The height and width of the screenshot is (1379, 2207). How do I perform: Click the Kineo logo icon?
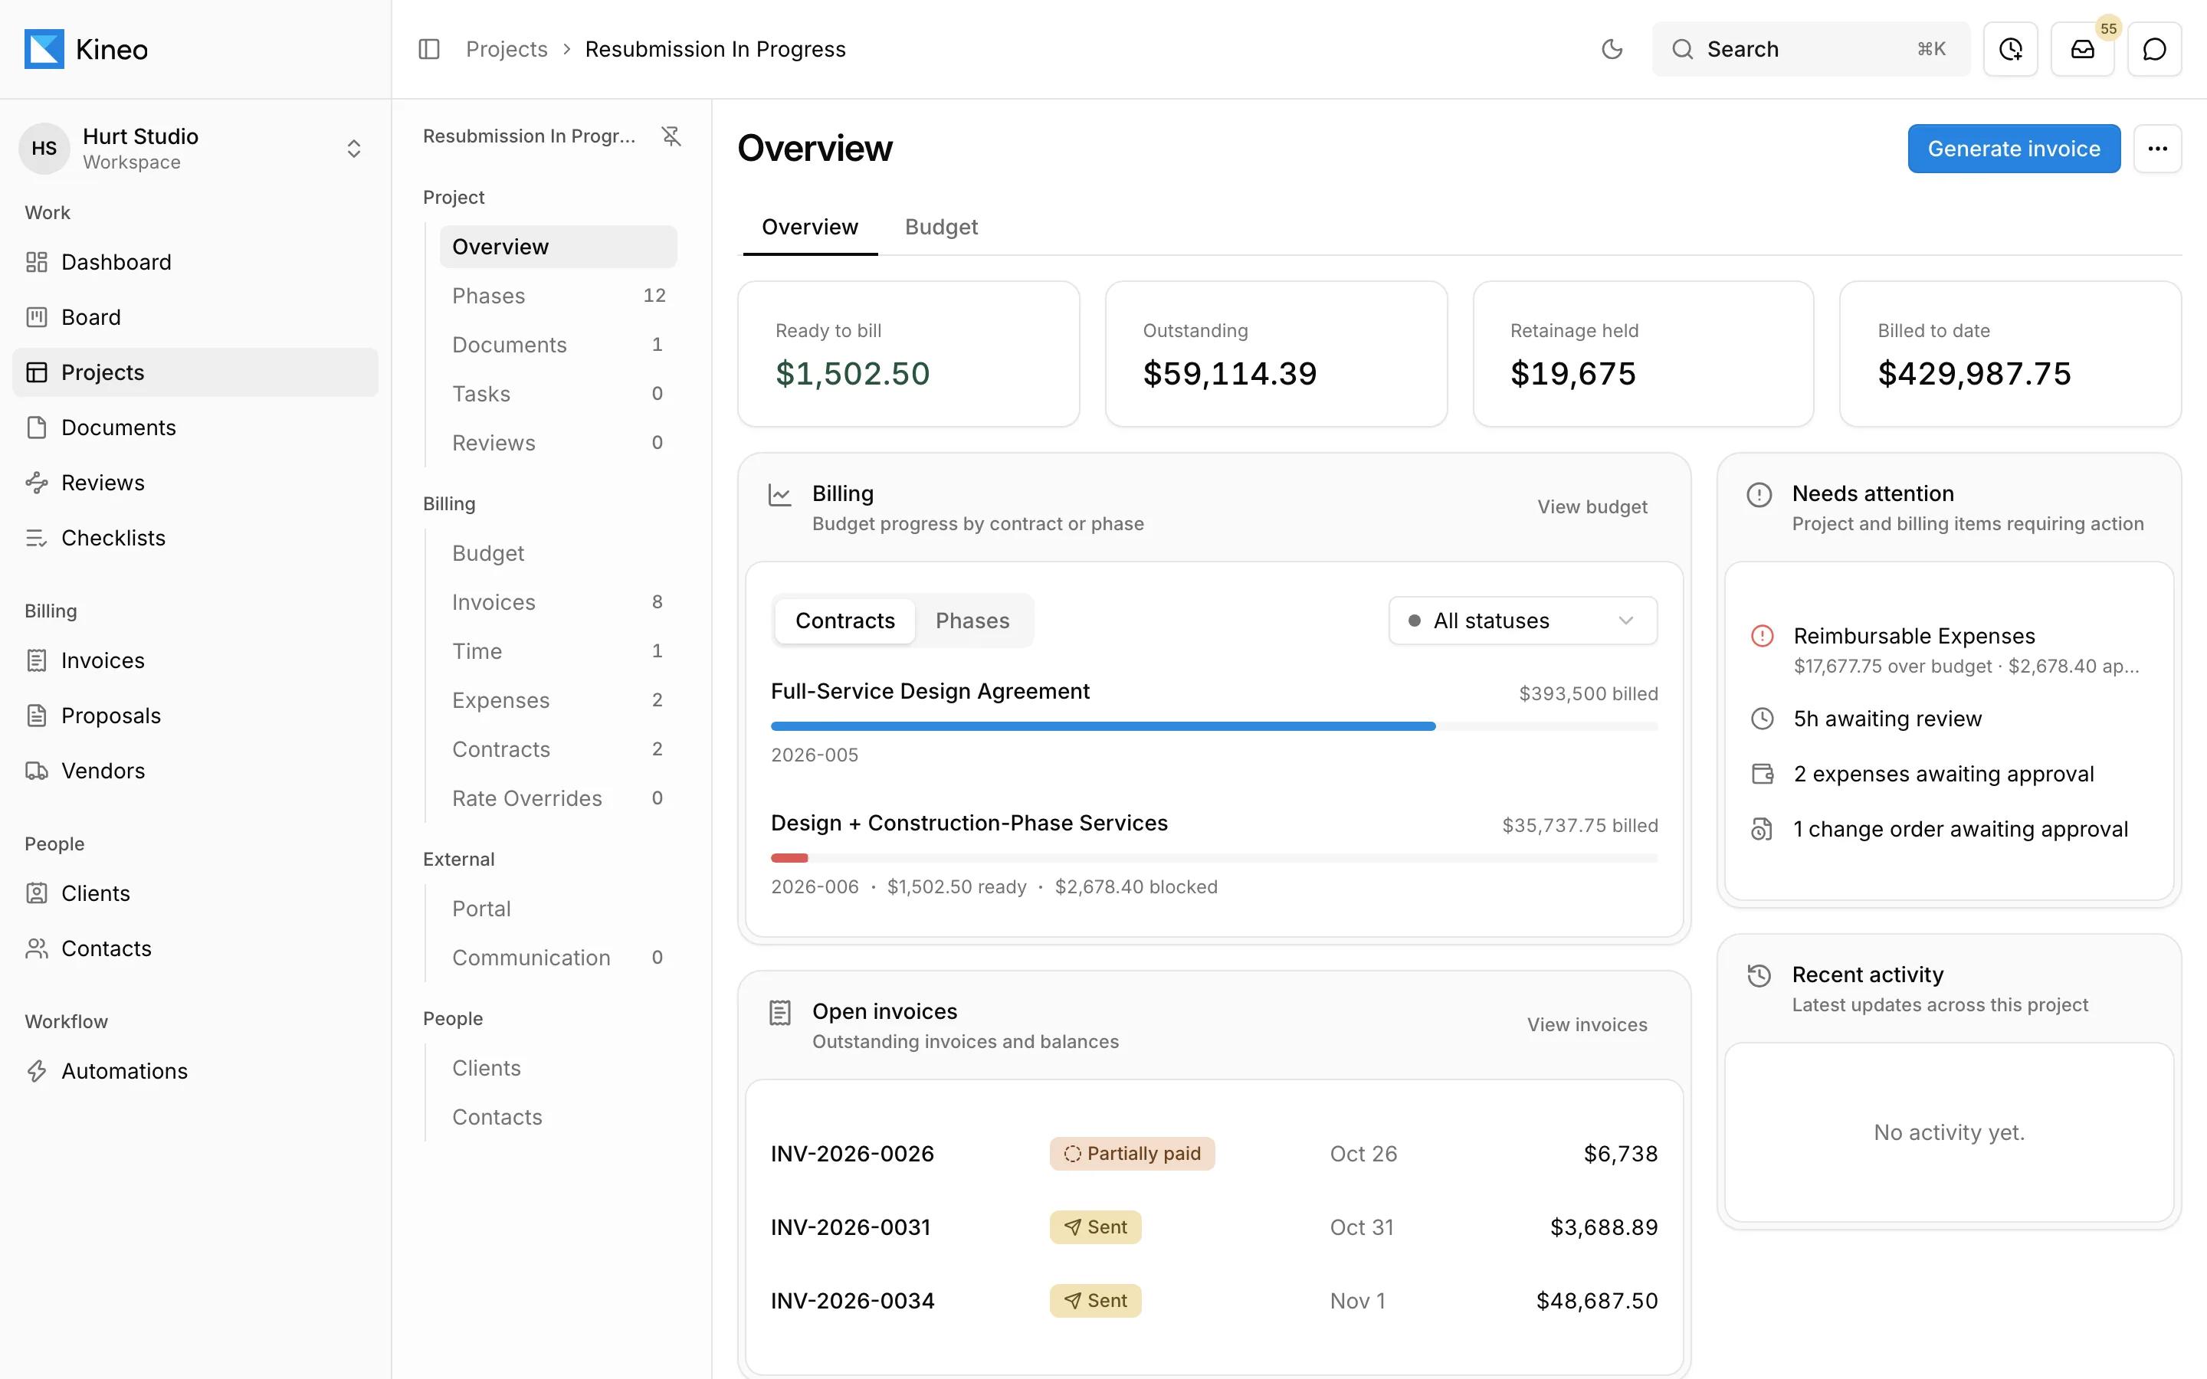tap(44, 49)
